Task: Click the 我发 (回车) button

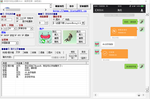Action: [84, 55]
